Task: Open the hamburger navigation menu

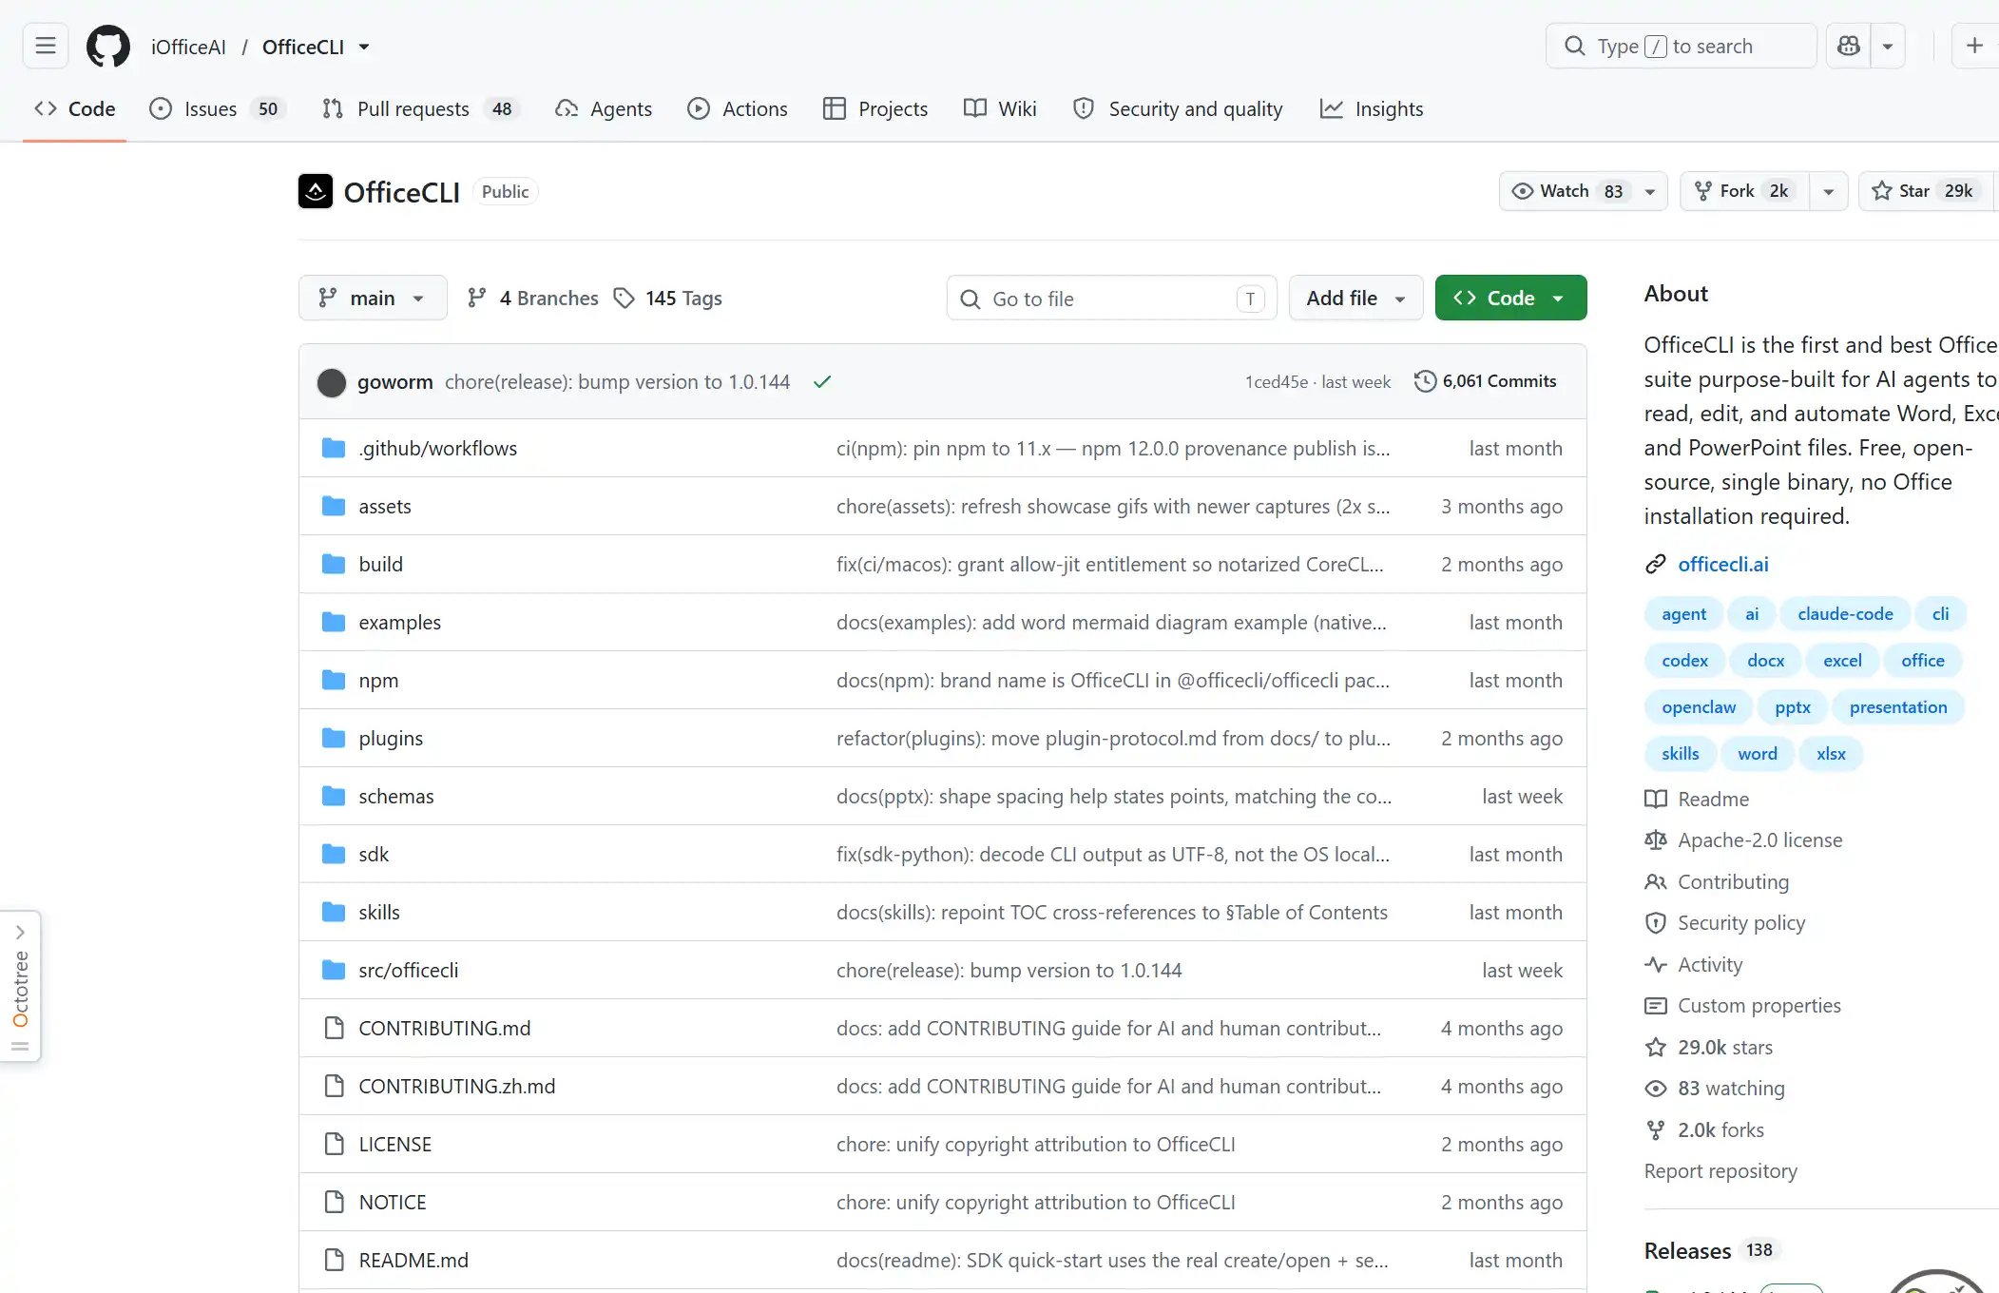Action: pos(46,46)
